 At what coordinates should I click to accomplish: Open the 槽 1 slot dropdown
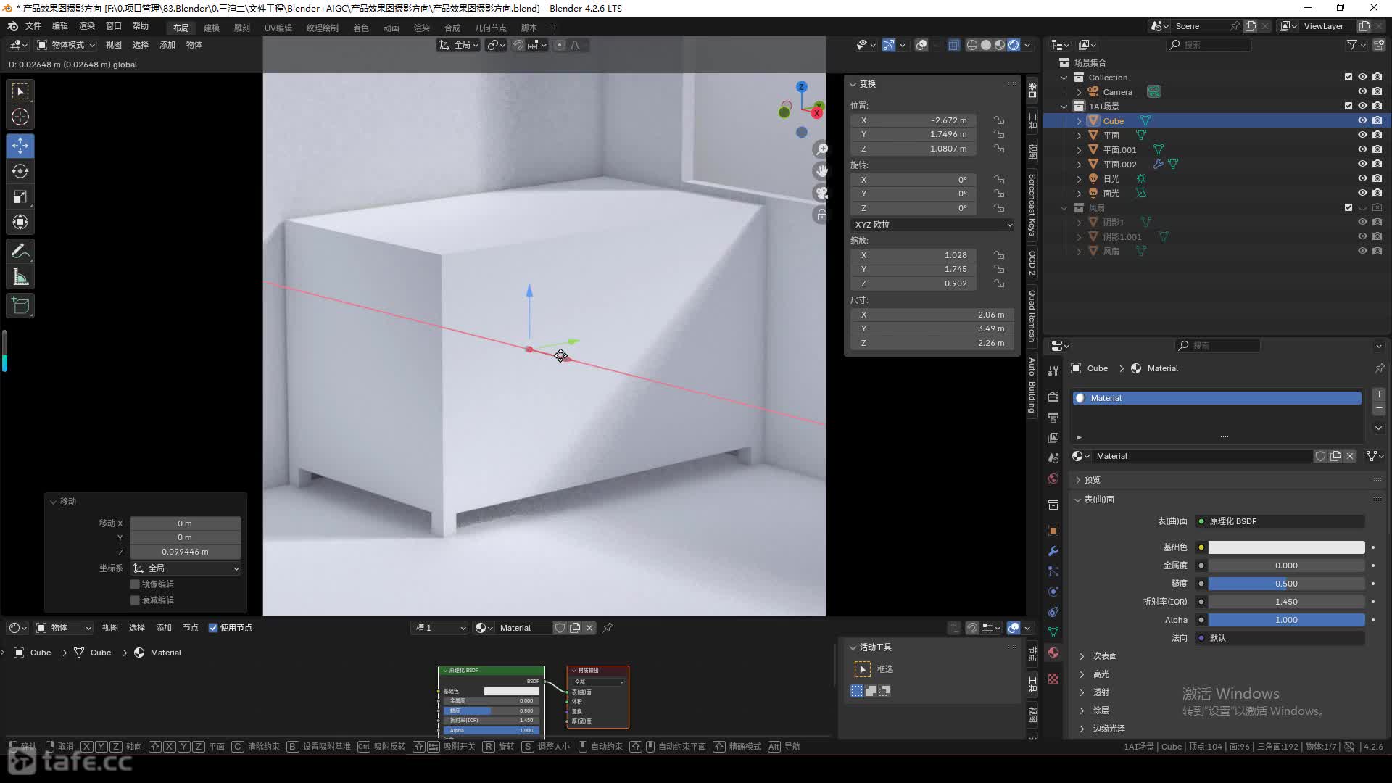[x=440, y=628]
